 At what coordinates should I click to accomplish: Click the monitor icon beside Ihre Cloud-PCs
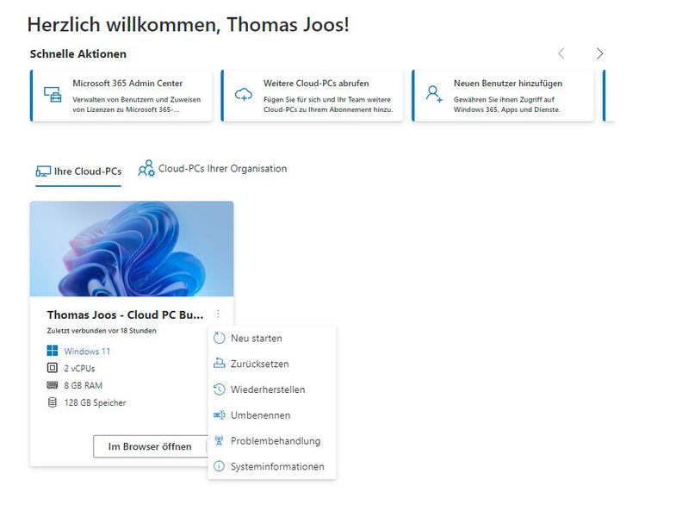click(43, 171)
